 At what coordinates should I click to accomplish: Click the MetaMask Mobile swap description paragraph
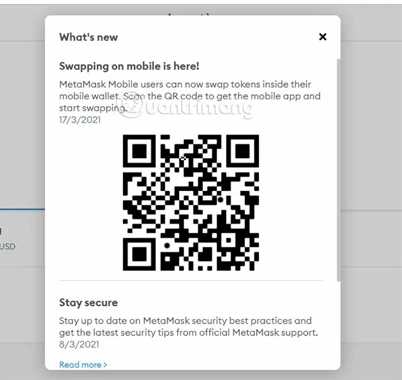pyautogui.click(x=190, y=96)
